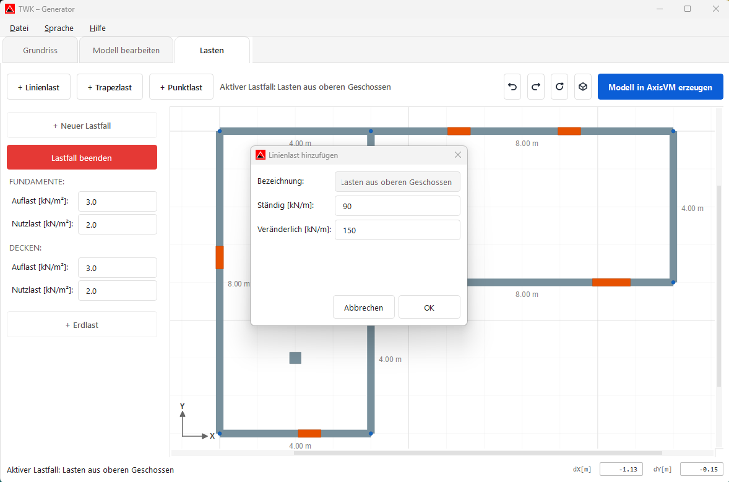Click the 3D model cube icon
The width and height of the screenshot is (729, 482).
[582, 87]
